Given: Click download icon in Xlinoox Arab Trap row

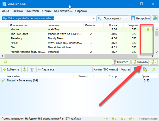Looking at the screenshot, I should click(148, 29).
